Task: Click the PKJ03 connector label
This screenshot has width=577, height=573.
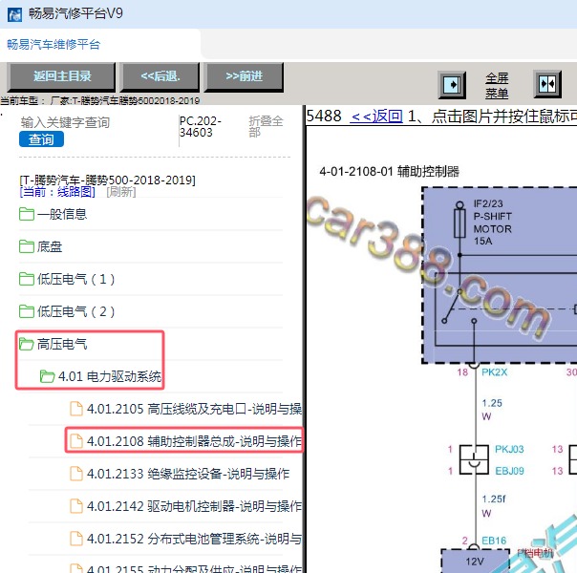Action: point(509,449)
